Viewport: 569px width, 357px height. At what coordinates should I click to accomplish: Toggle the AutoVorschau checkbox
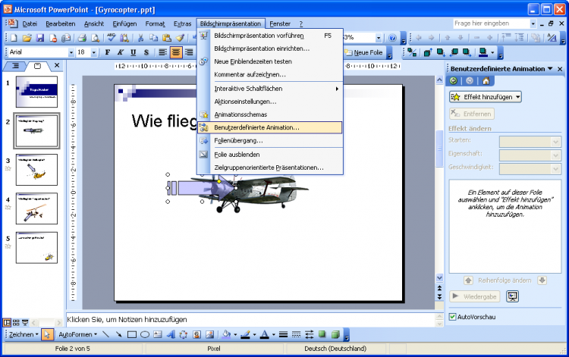(453, 316)
